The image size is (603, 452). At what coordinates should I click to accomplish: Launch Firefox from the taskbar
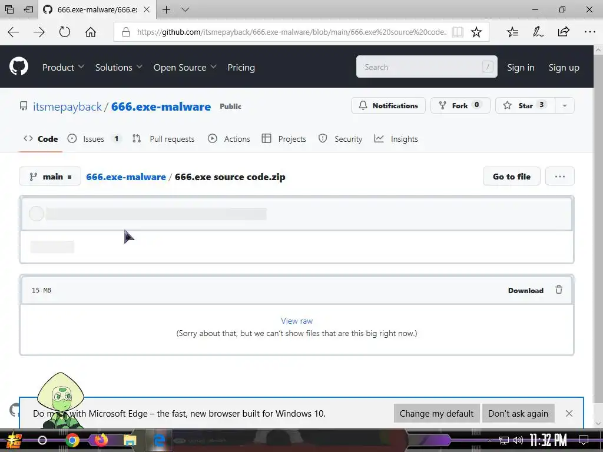(x=101, y=440)
